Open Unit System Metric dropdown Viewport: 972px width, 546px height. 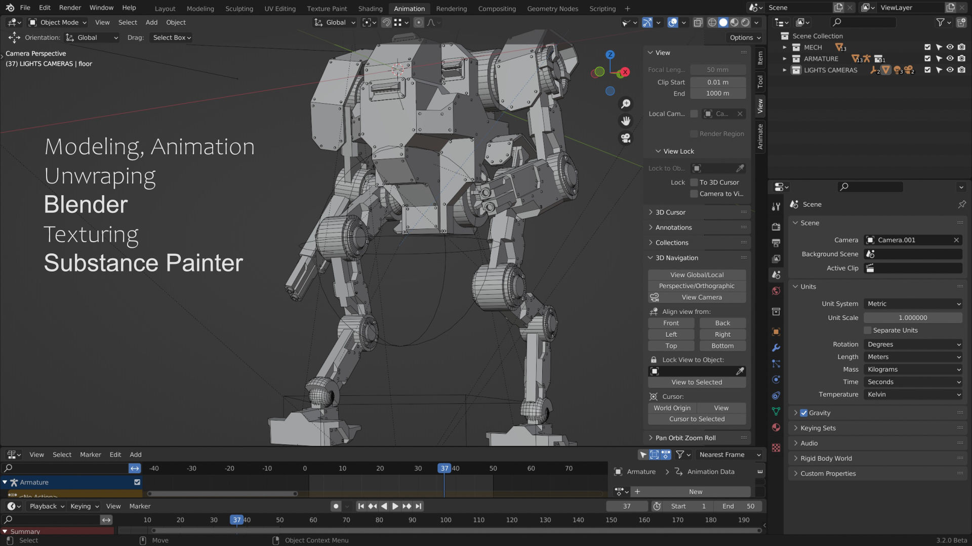pyautogui.click(x=913, y=304)
